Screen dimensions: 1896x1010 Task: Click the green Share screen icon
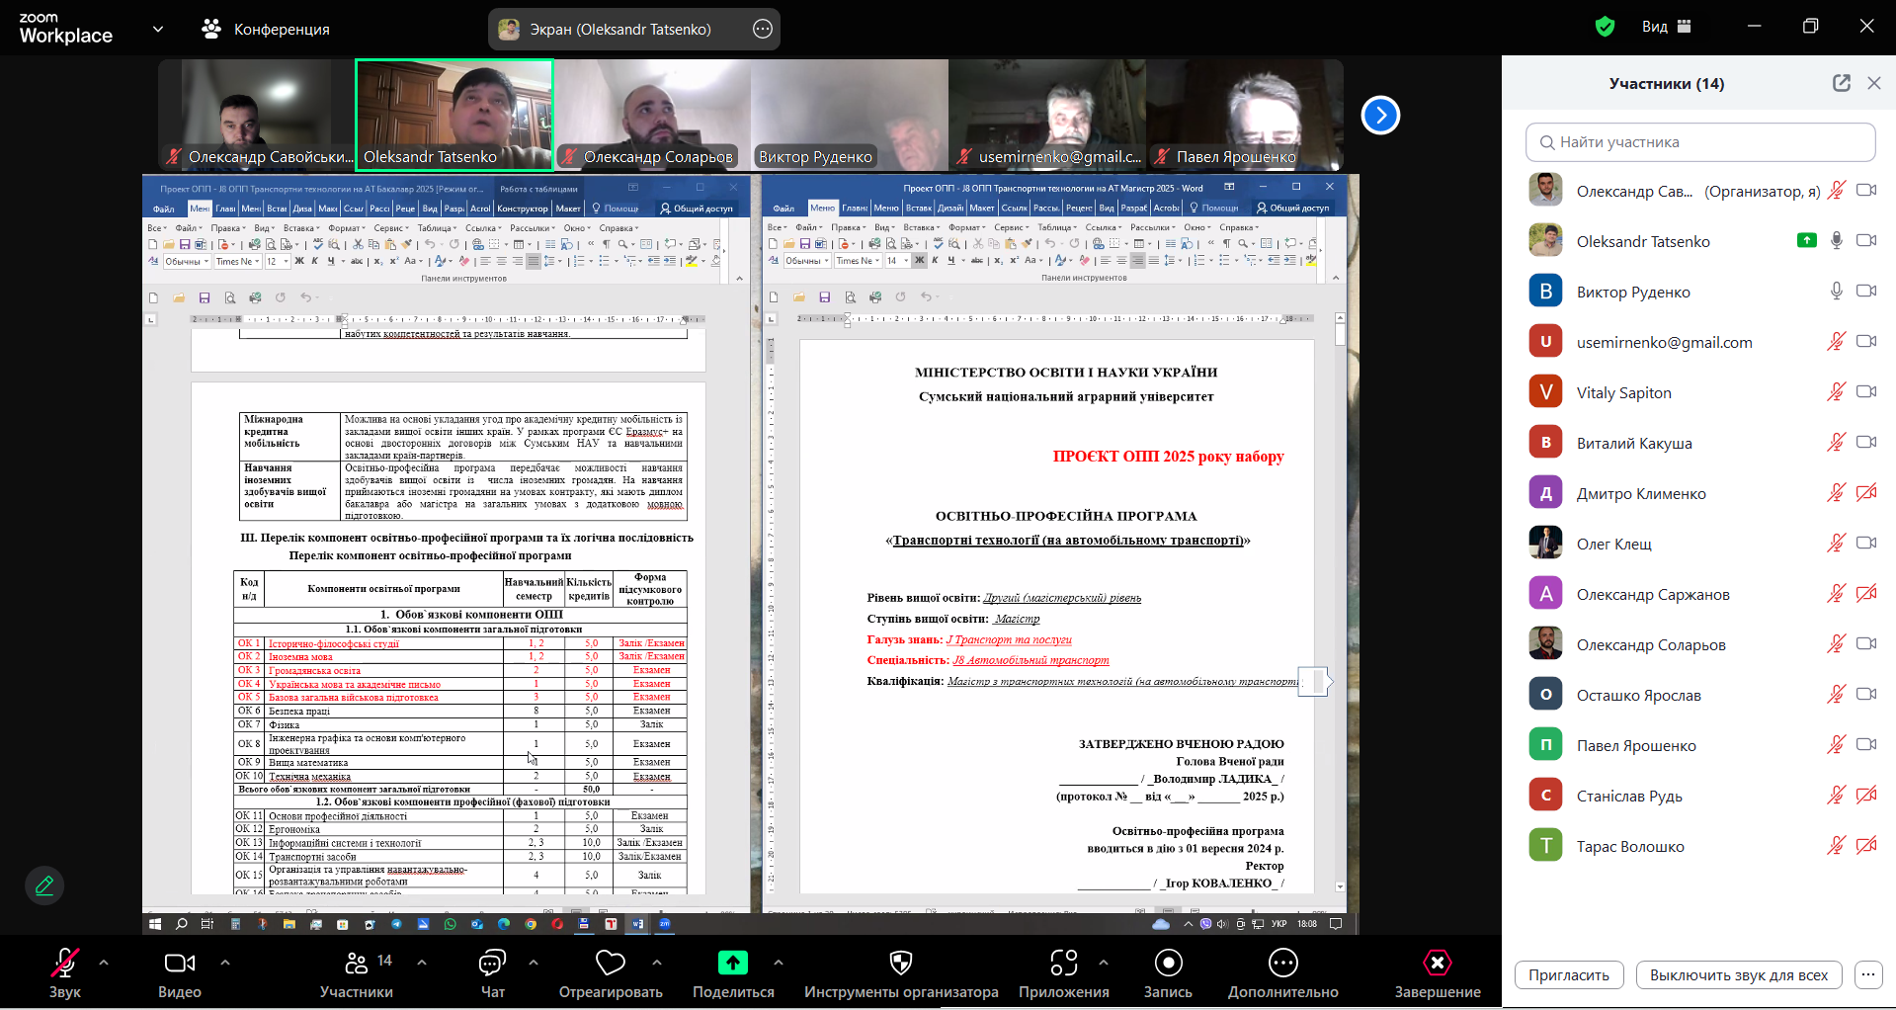pyautogui.click(x=732, y=964)
